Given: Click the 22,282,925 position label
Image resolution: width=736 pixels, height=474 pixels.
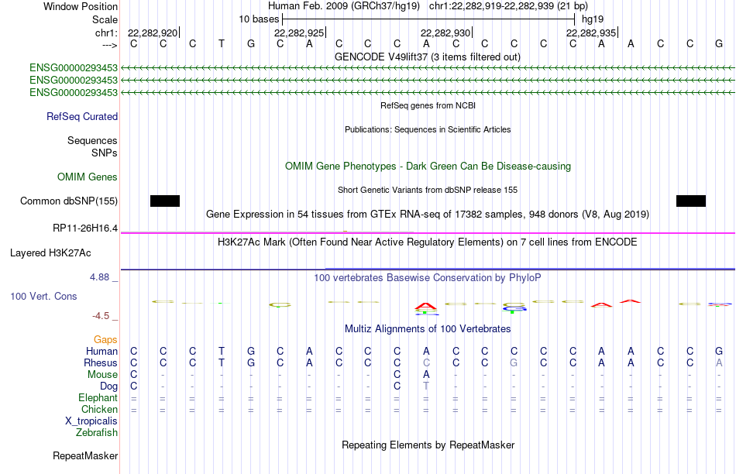Looking at the screenshot, I should point(299,33).
